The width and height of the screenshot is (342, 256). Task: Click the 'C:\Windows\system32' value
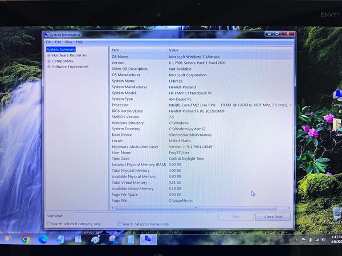click(x=187, y=129)
